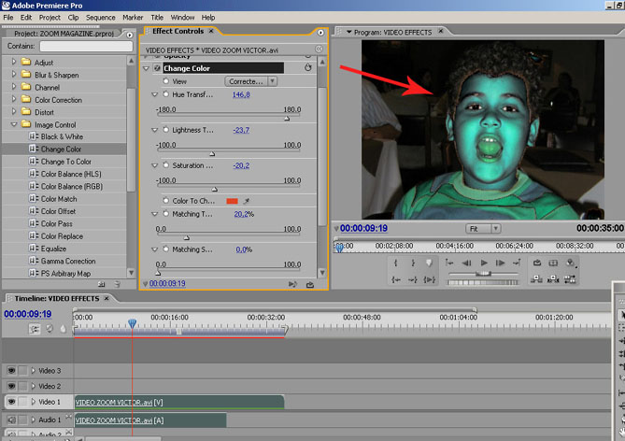This screenshot has width=625, height=441.
Task: Toggle Video 1 track visibility eye
Action: coord(12,402)
